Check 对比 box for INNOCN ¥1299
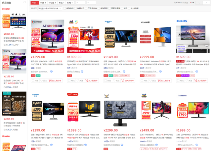212x151 pixels. pyautogui.click(x=33, y=80)
